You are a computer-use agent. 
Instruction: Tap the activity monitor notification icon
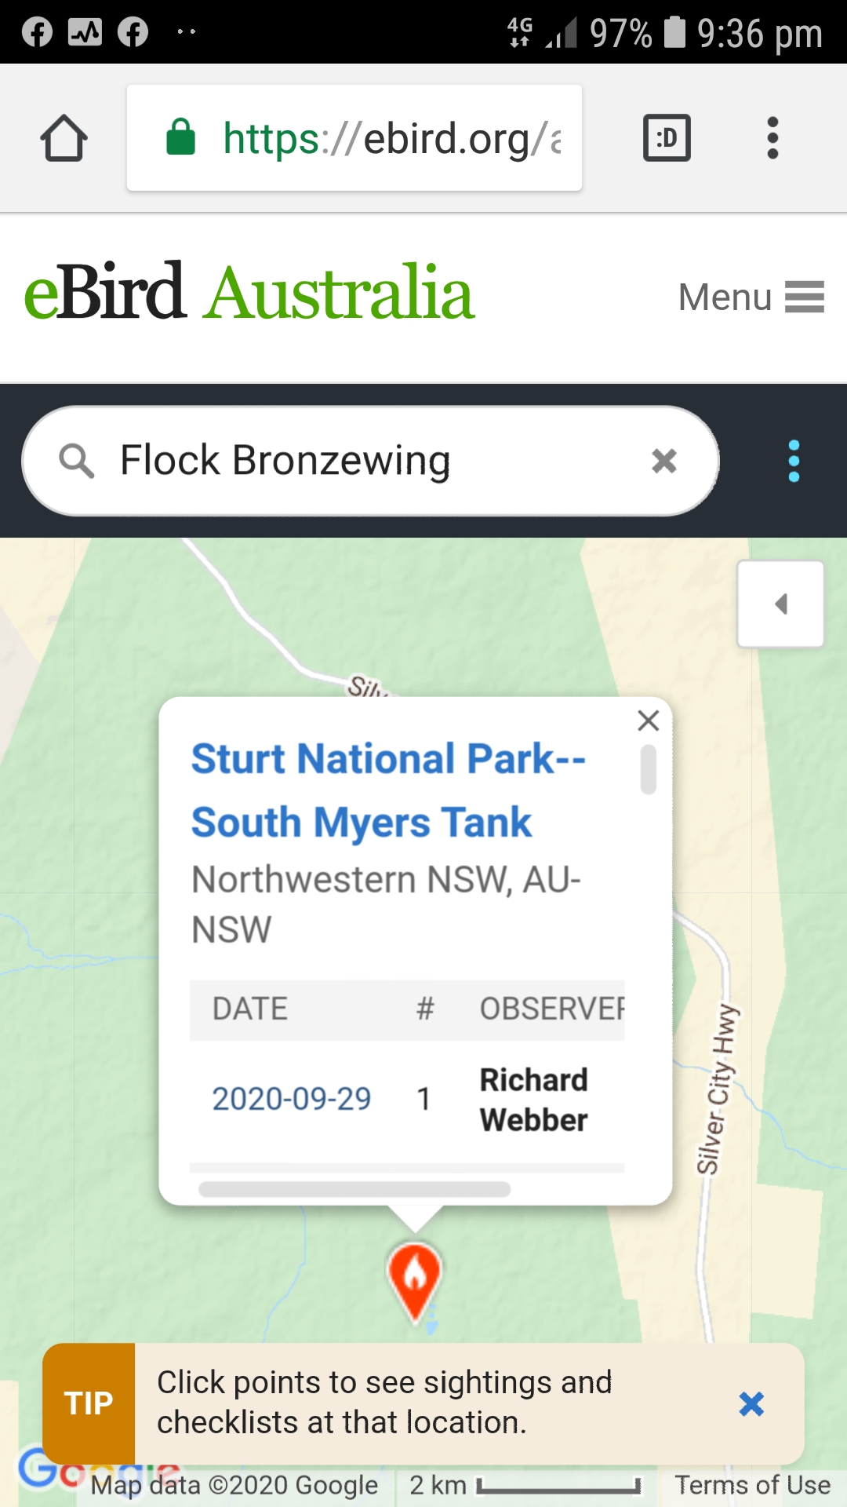click(85, 31)
